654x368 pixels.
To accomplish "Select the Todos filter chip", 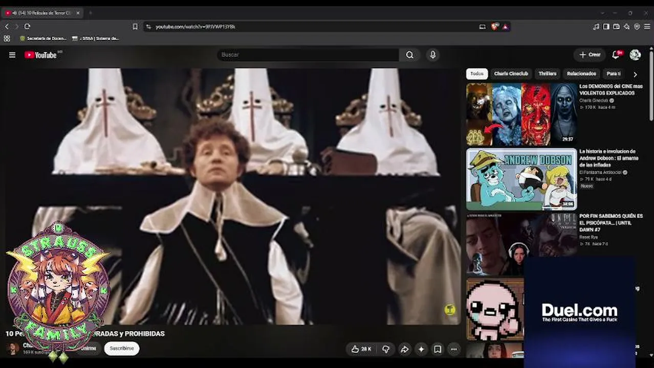I will tap(477, 74).
